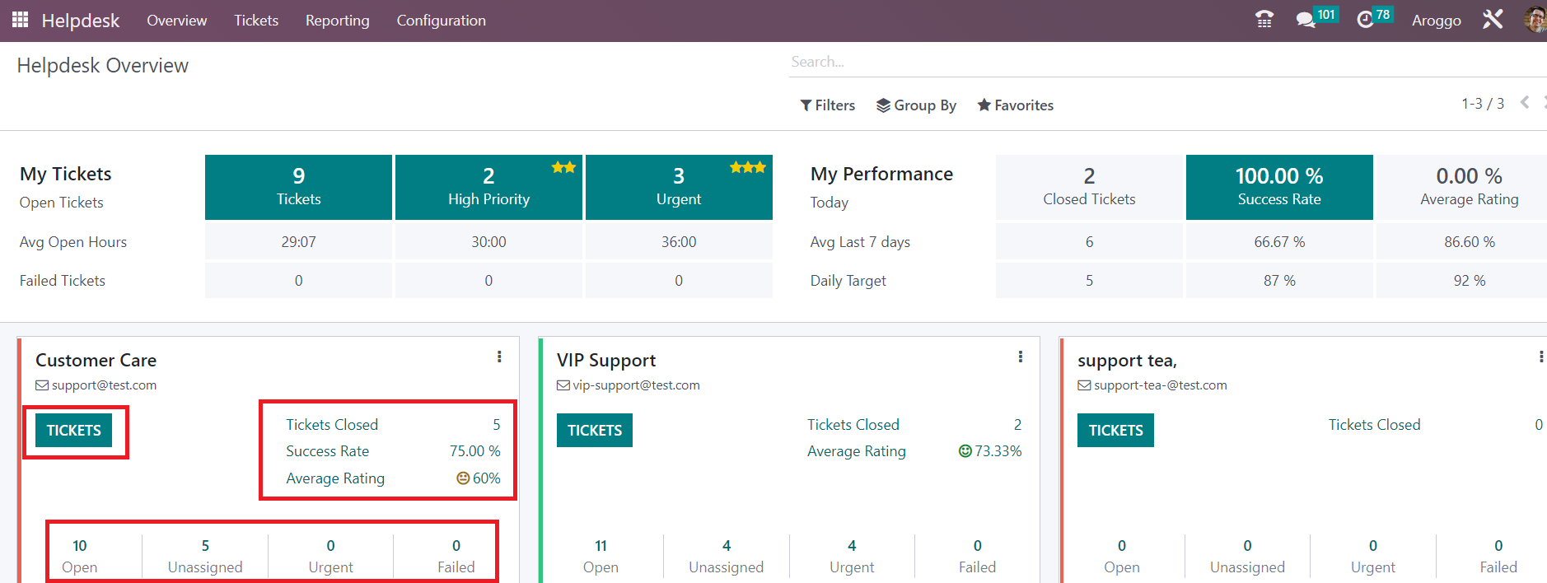Open the apps grid menu icon
The image size is (1547, 583).
click(20, 20)
